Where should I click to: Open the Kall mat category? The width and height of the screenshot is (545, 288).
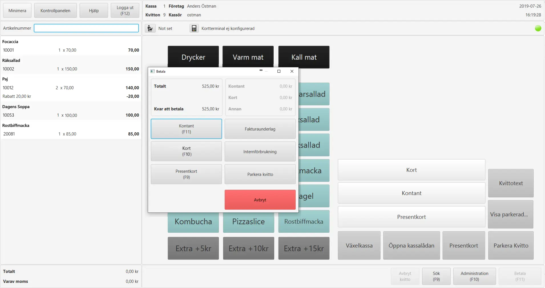pos(304,57)
